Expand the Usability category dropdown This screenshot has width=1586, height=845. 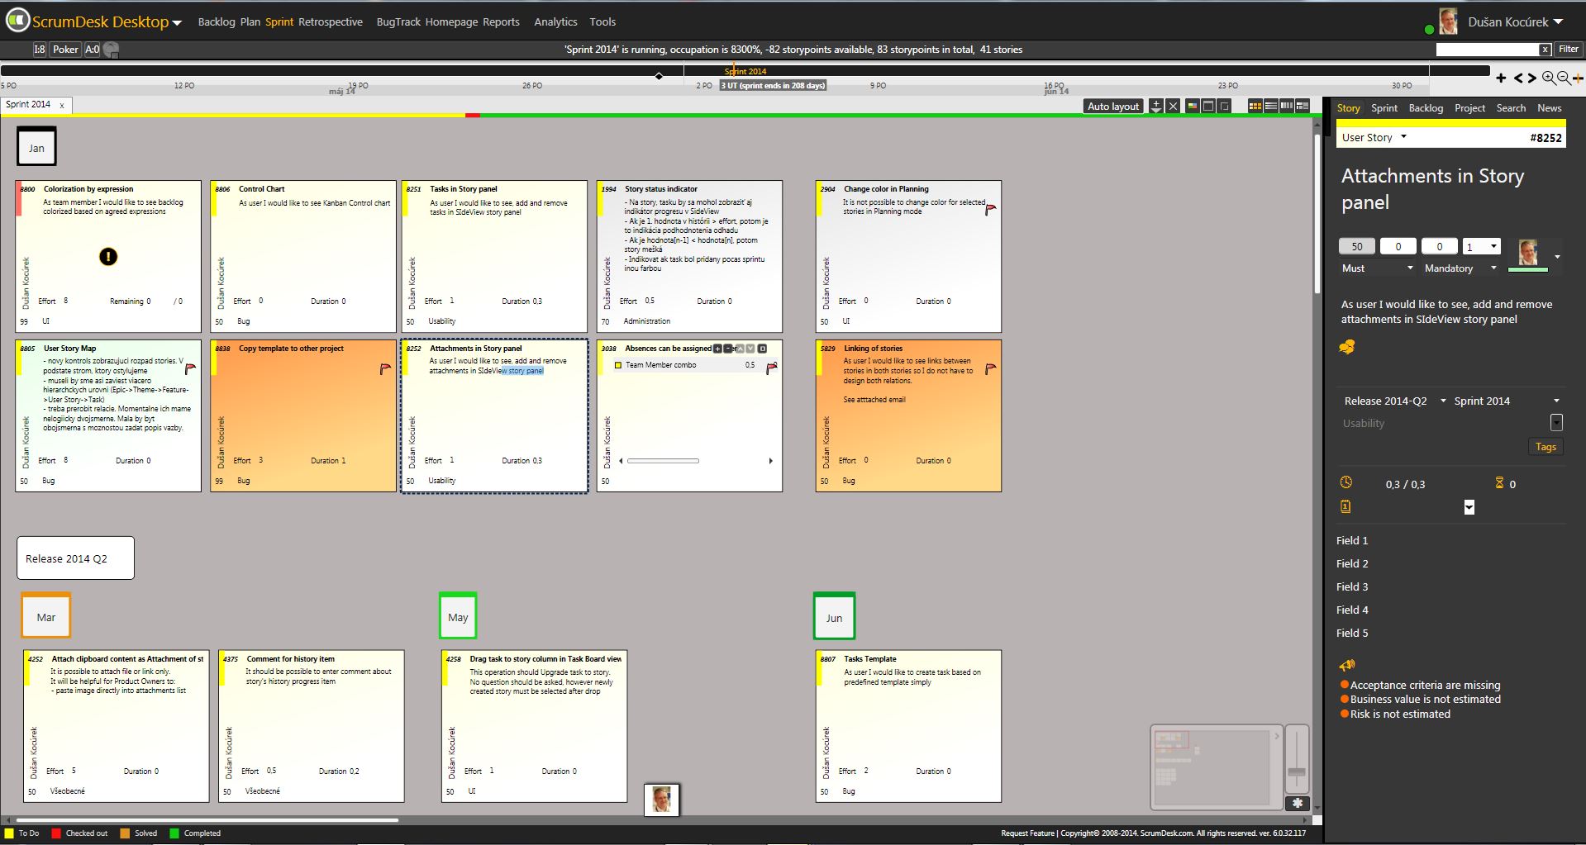[x=1556, y=423]
